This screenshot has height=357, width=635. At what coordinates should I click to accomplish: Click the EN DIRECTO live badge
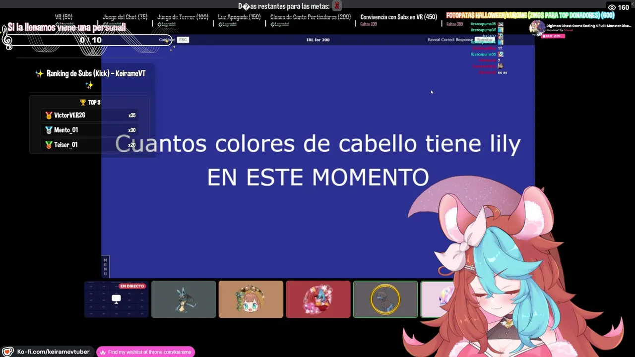(x=132, y=286)
